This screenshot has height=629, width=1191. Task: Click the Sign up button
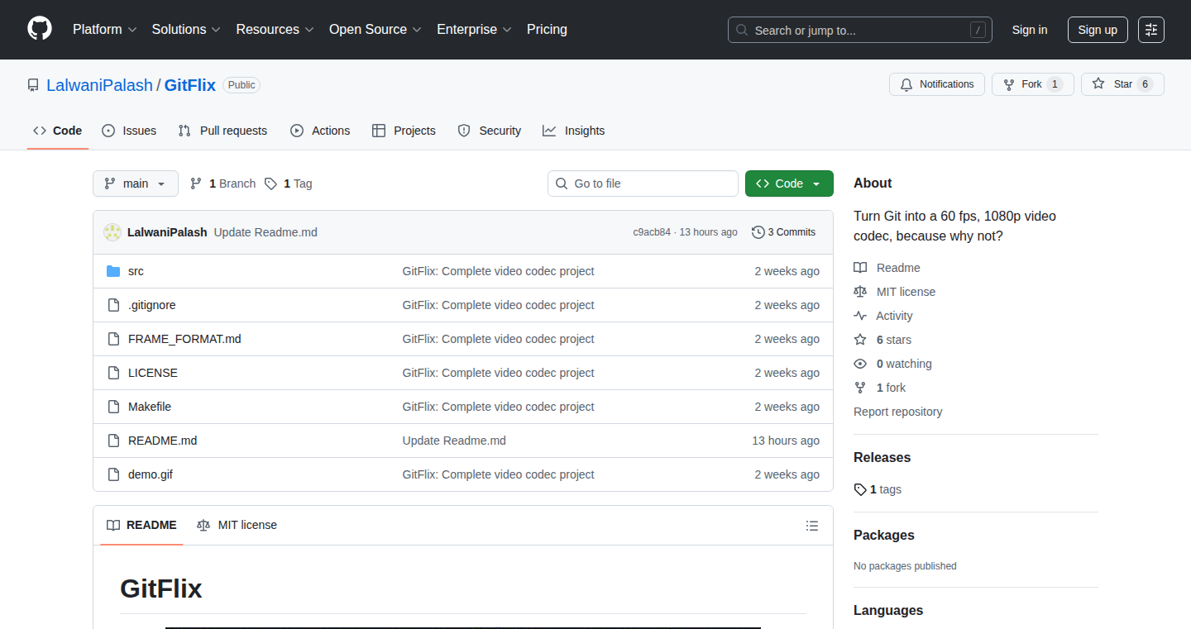[x=1098, y=30]
